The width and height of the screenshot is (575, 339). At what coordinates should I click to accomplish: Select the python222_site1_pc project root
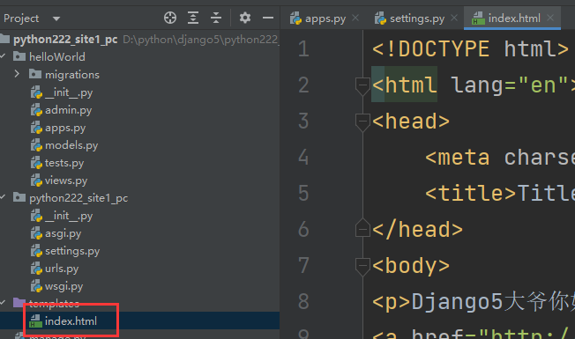click(x=65, y=39)
